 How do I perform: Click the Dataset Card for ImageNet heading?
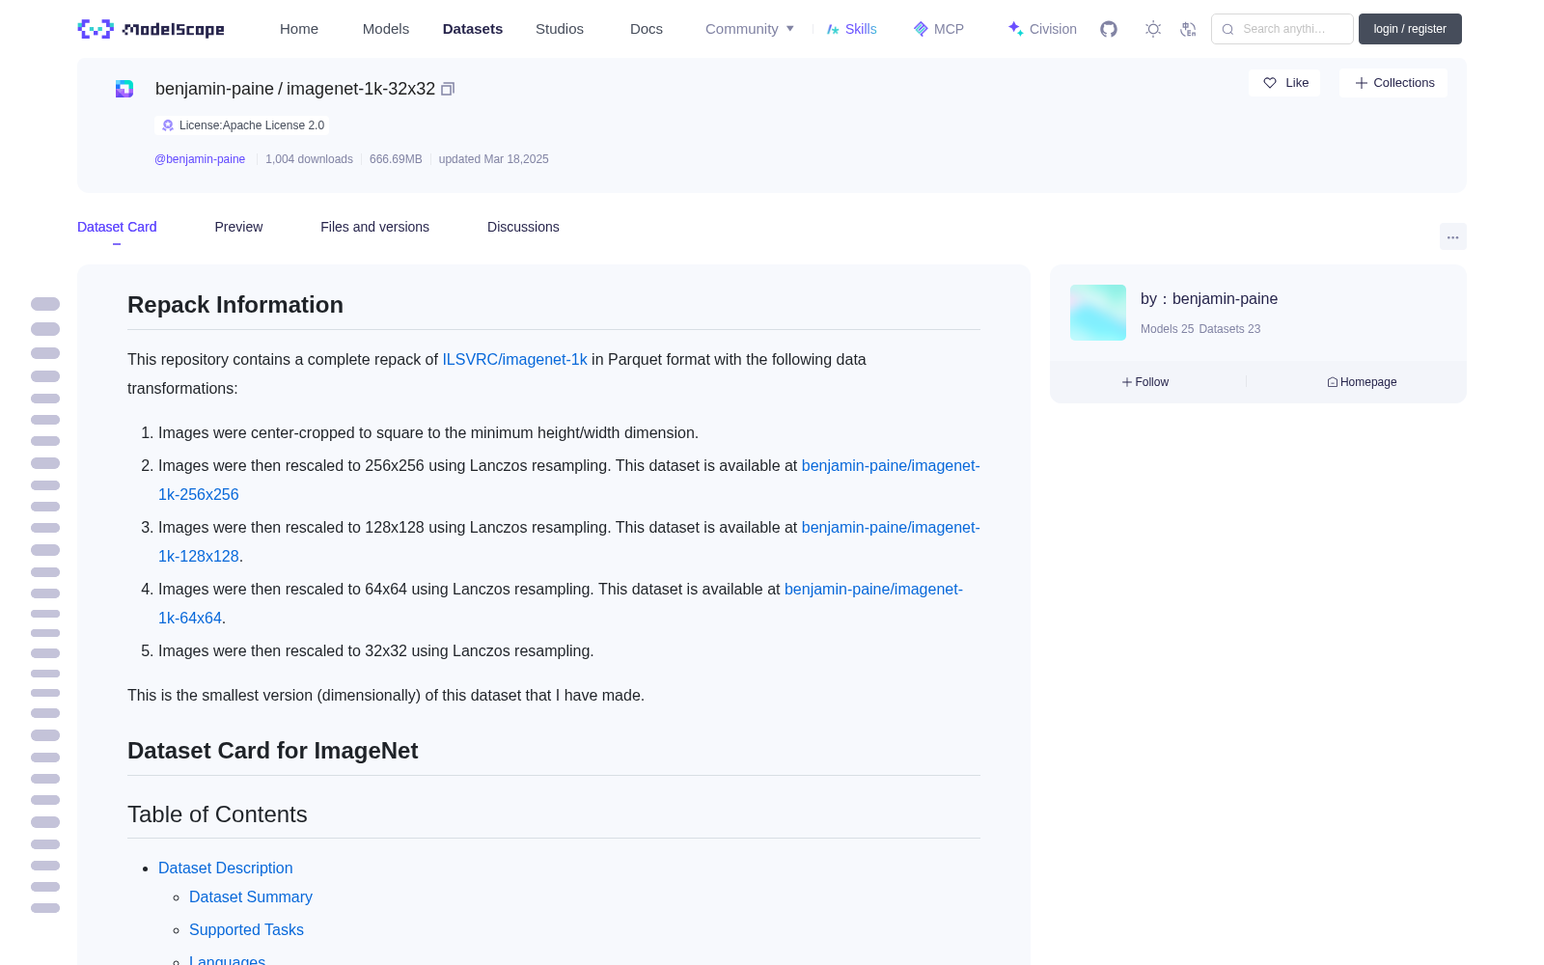tap(272, 751)
